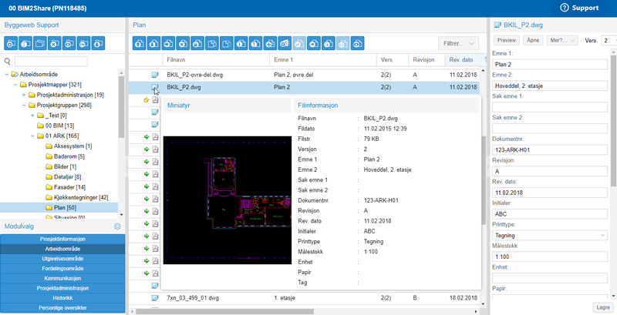
Task: Expand the Prosjektadministrasjon [19] folder
Action: (24, 95)
